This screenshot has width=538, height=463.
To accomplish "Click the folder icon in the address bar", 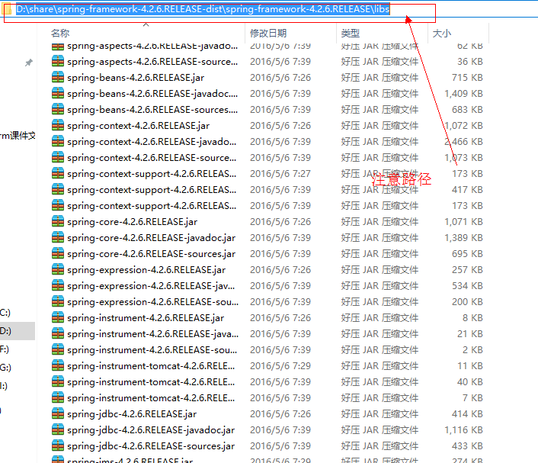I will (7, 10).
